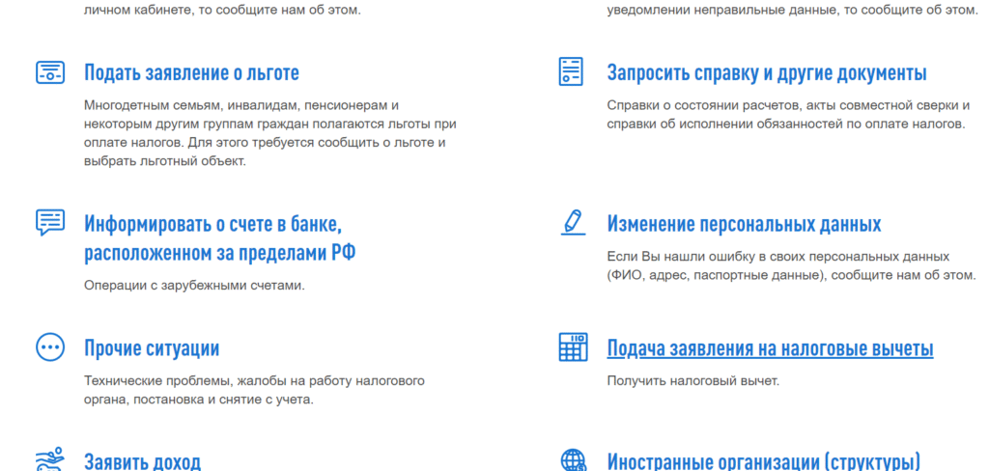Open Подача заявления на налоговые вычеты

pos(770,348)
